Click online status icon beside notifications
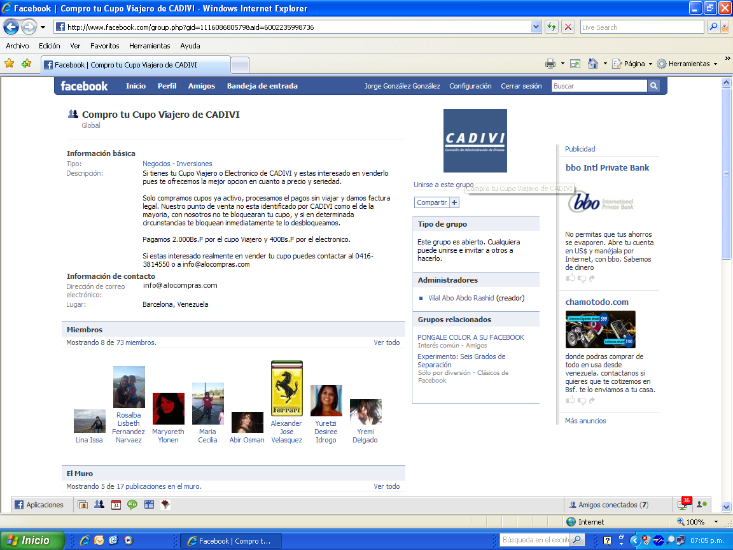 pyautogui.click(x=701, y=505)
